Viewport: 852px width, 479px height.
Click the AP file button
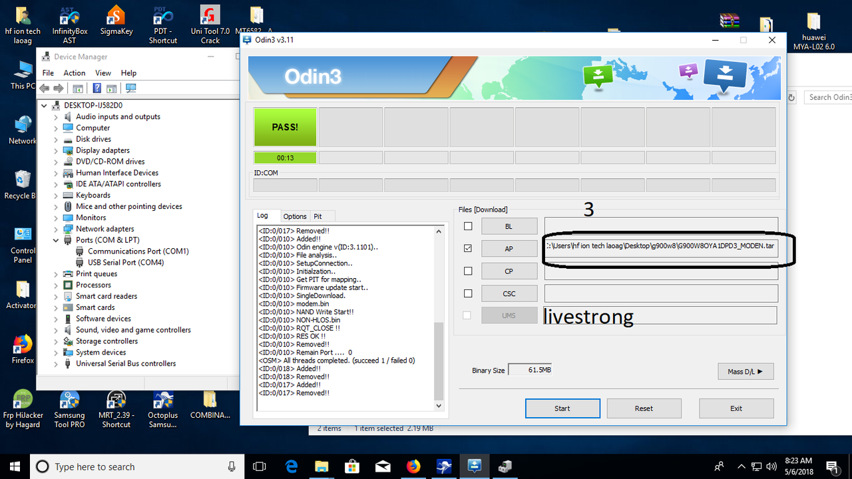click(x=509, y=248)
